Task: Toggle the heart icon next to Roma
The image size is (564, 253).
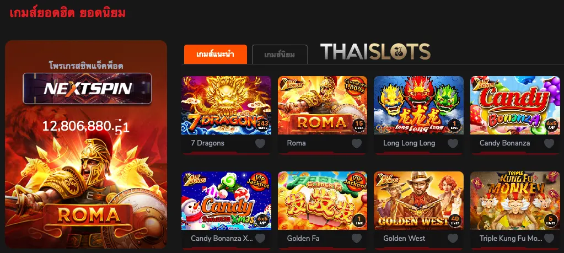Action: (357, 143)
